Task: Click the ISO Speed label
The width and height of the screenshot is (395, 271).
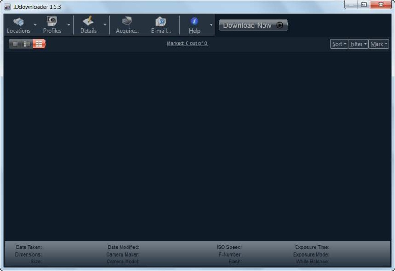Action: 229,248
